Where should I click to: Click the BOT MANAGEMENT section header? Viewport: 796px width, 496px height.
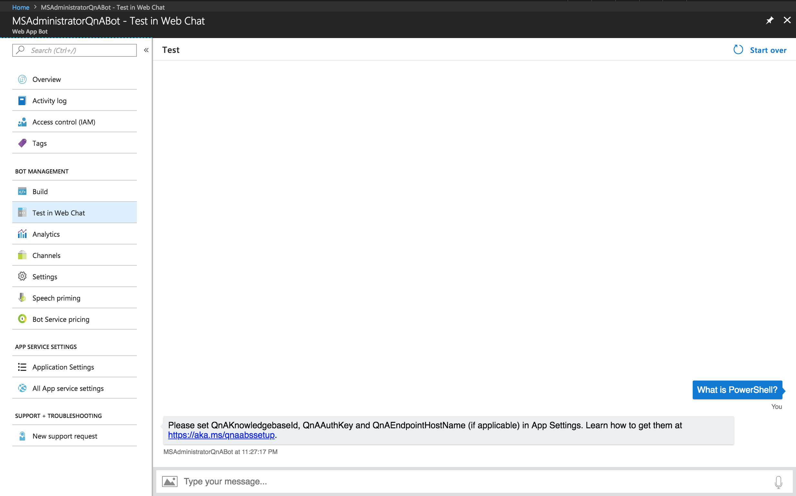click(42, 171)
